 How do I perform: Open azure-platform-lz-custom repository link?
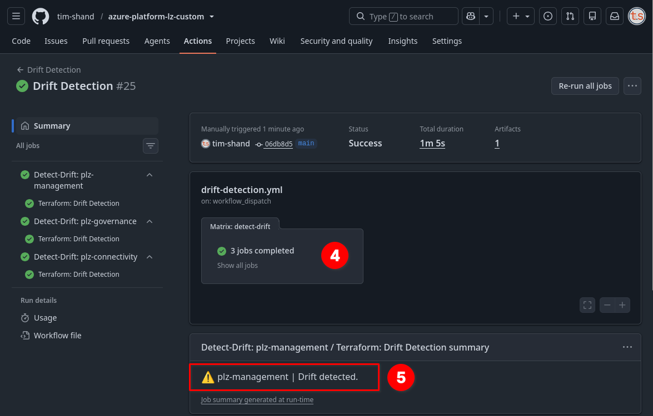156,17
